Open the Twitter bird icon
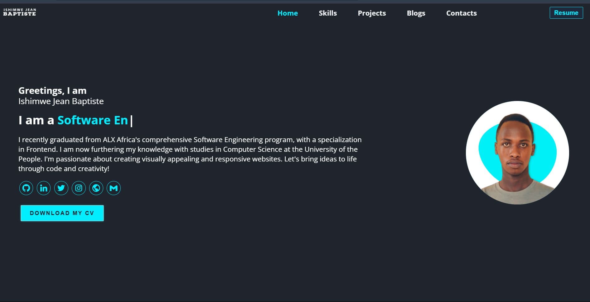 pyautogui.click(x=61, y=188)
